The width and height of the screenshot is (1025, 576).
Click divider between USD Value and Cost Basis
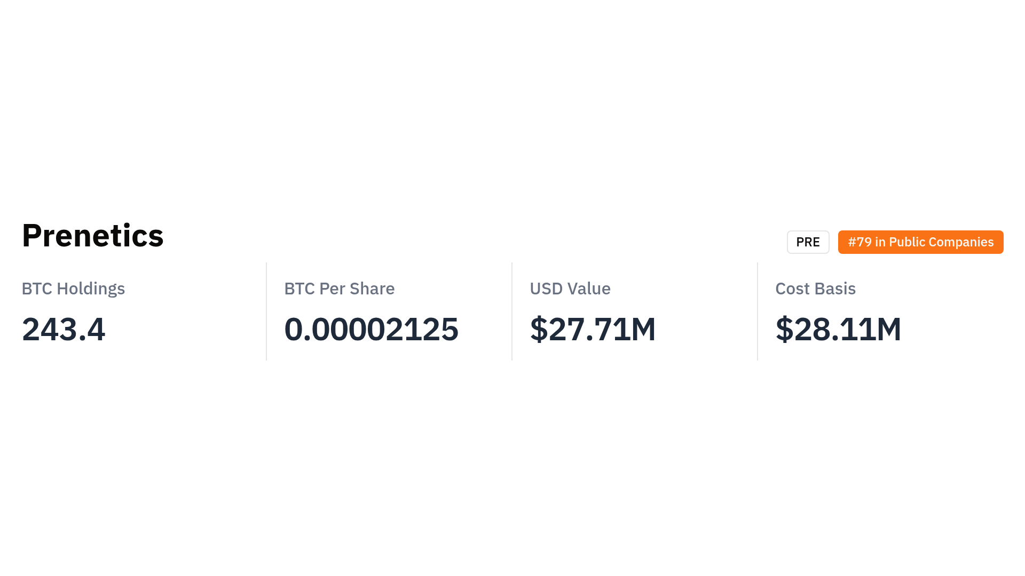(x=758, y=311)
